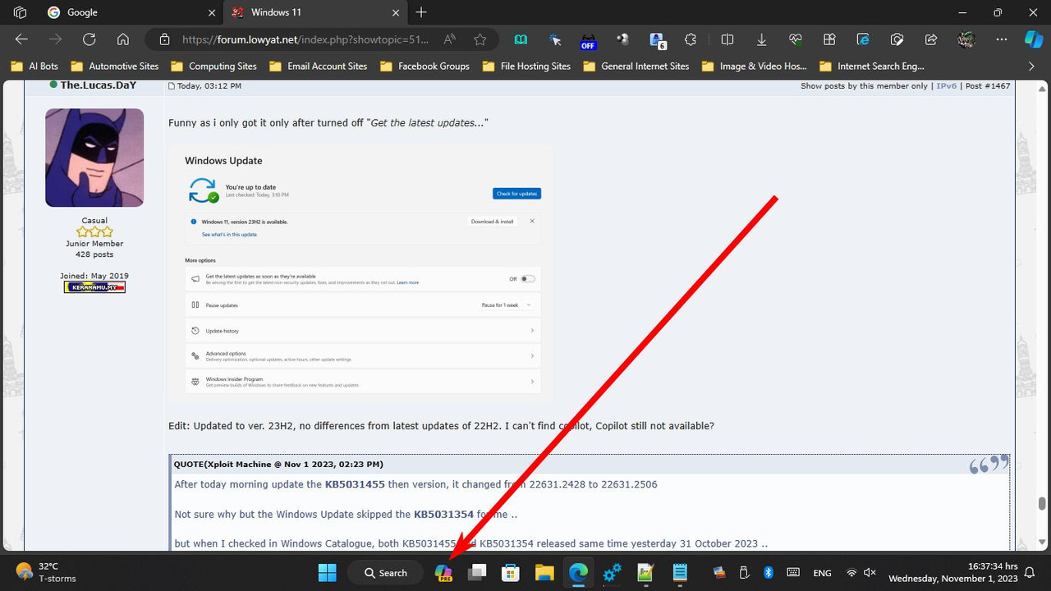Open the first KB5031354 link in quoted text
Image resolution: width=1051 pixels, height=591 pixels.
(x=443, y=515)
